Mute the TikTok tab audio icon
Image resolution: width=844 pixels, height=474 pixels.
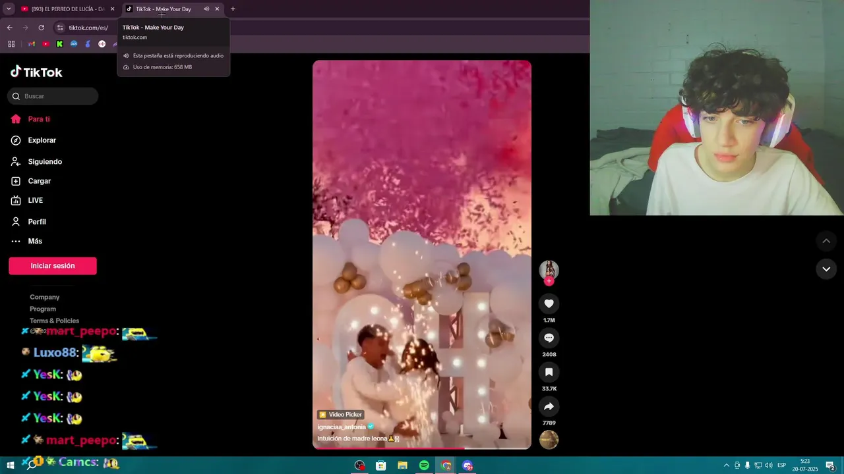[x=206, y=9]
